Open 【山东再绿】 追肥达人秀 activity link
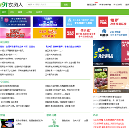 coord(108,124)
